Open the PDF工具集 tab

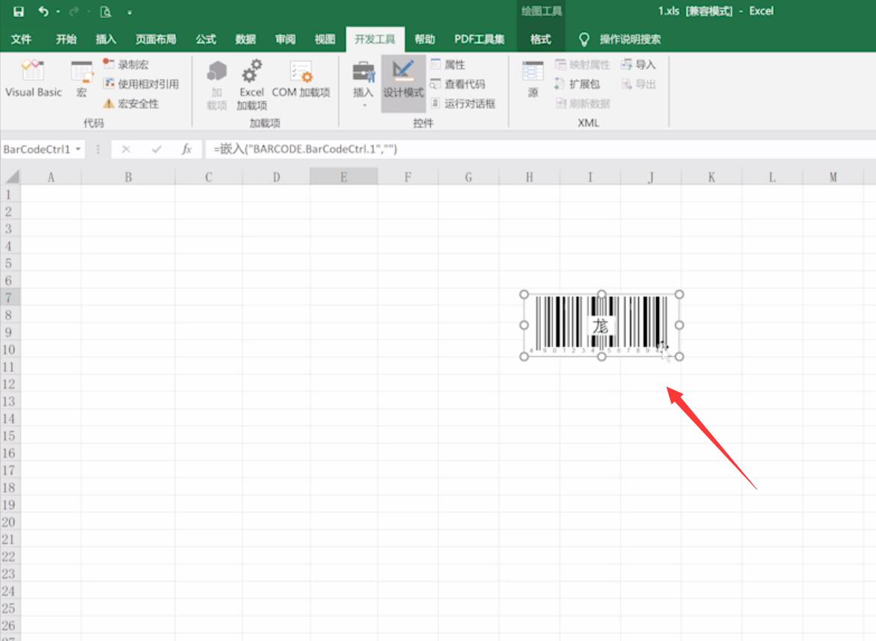pos(479,39)
